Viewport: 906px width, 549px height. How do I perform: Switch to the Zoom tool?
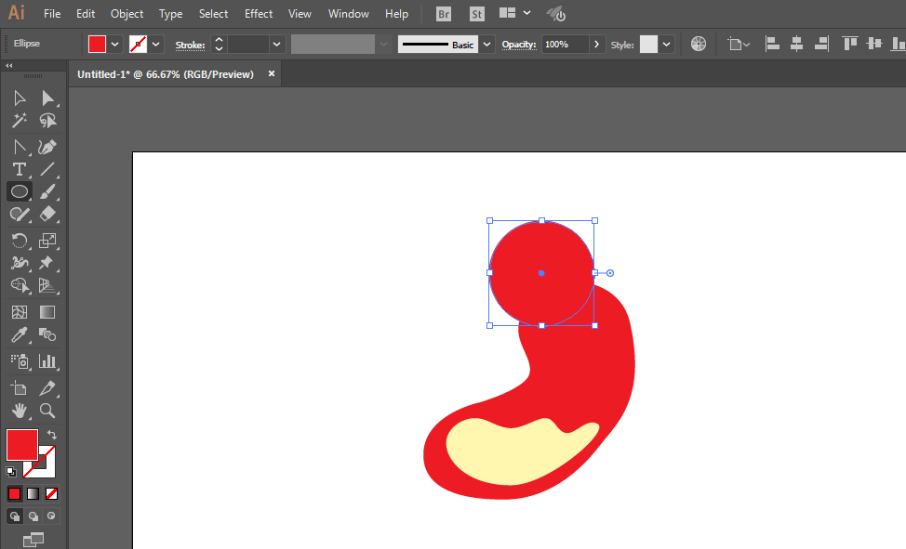coord(47,410)
